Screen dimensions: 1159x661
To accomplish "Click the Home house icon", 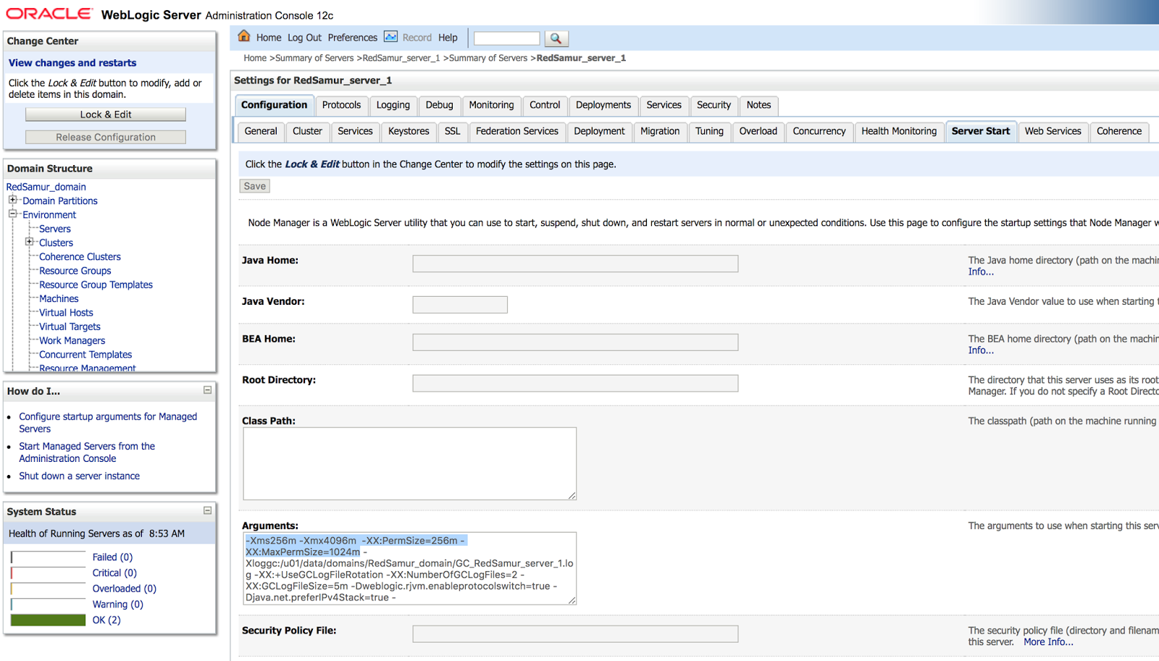I will (244, 36).
